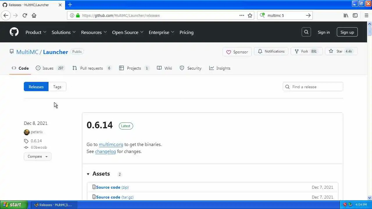Click the Sign in link
The image size is (372, 209).
(x=324, y=32)
